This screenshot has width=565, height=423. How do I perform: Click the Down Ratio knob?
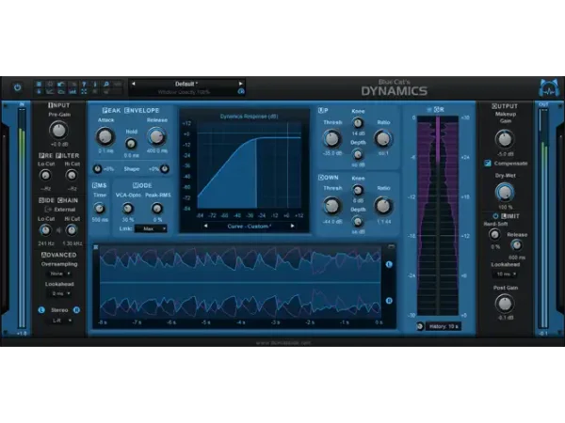383,206
